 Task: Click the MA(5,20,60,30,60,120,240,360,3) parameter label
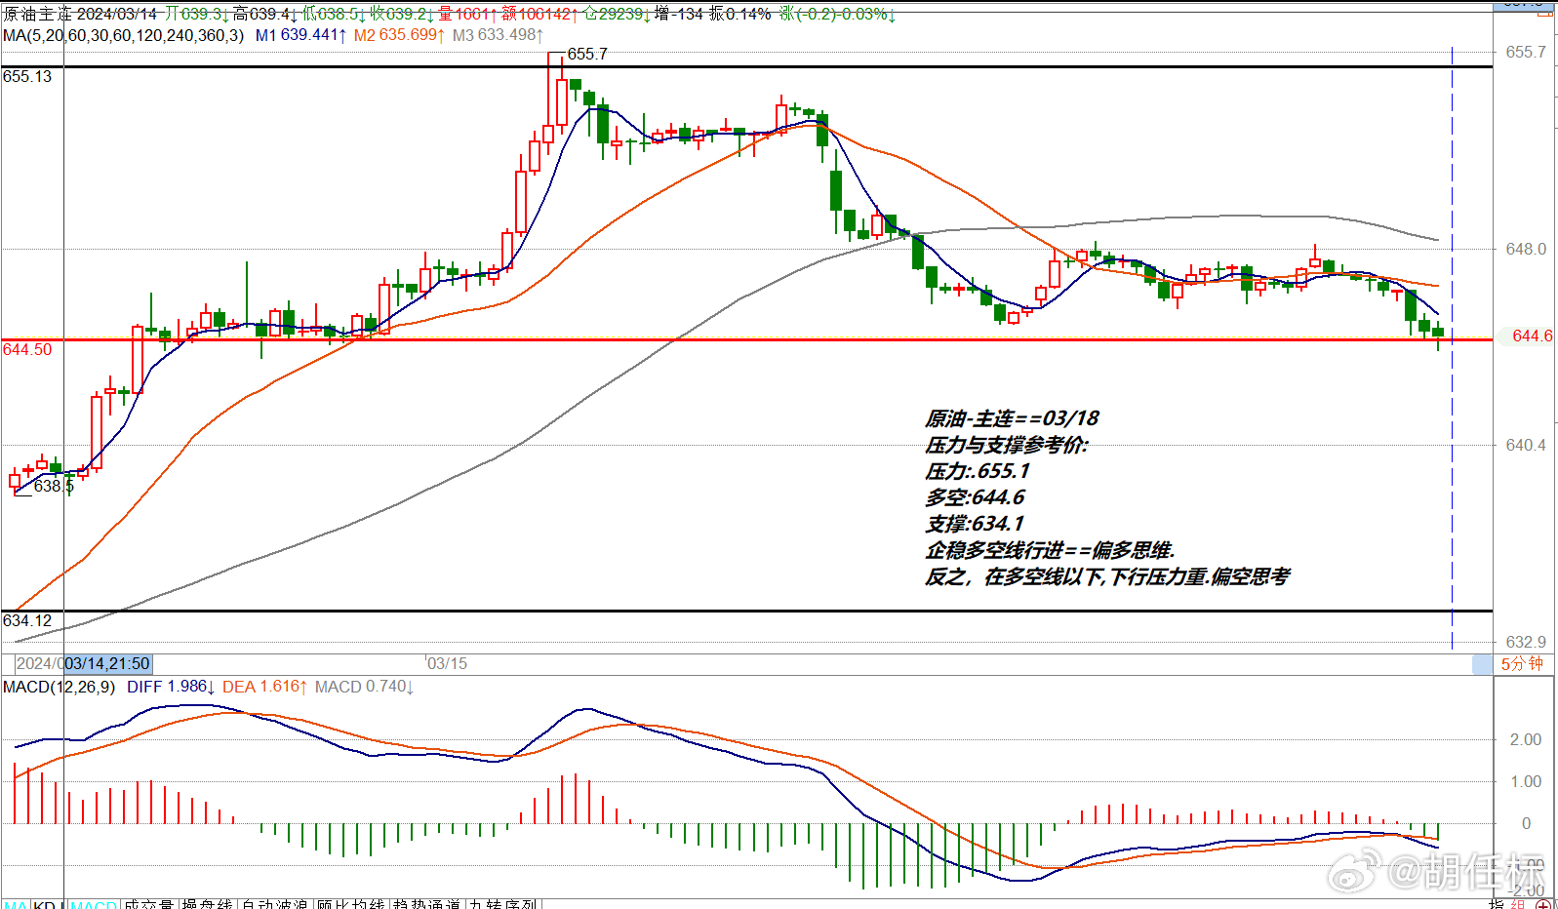tap(123, 35)
